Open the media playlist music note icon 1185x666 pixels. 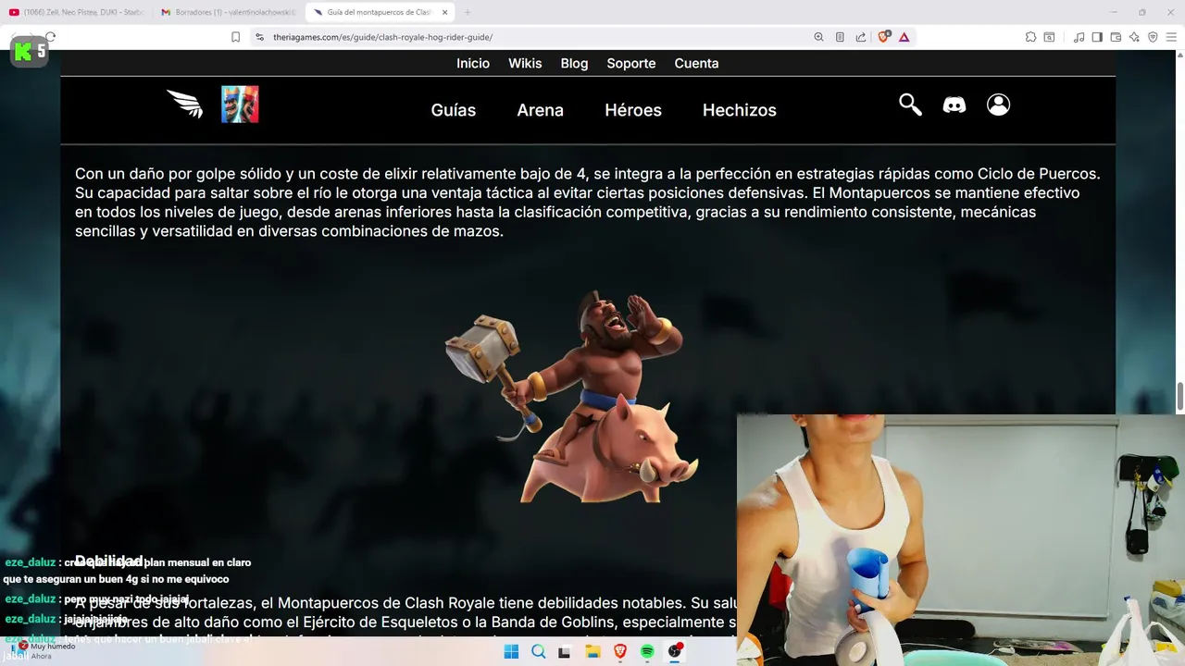[x=1079, y=37]
